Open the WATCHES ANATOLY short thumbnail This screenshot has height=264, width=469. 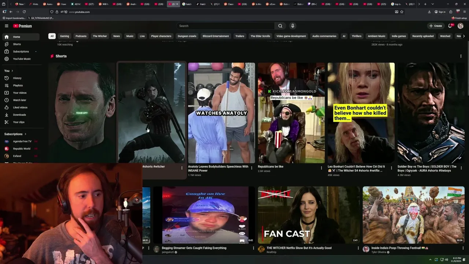click(x=221, y=113)
